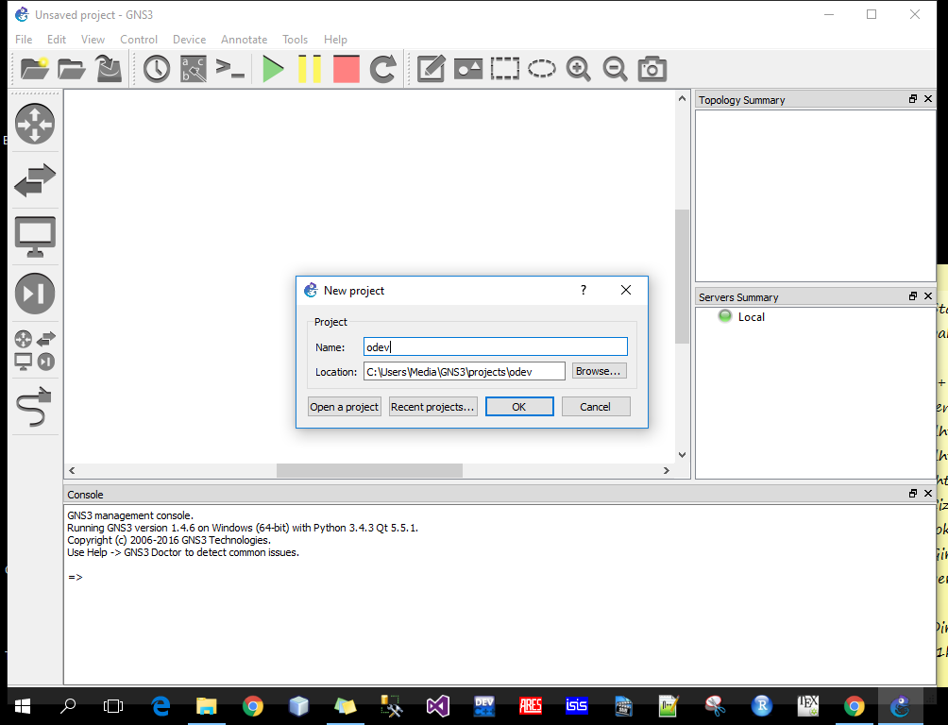
Task: Open Visual Studio from taskbar
Action: [x=437, y=706]
